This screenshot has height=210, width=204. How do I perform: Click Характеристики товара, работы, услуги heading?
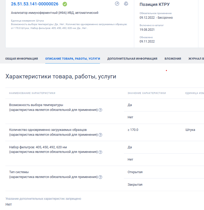[x=61, y=77]
